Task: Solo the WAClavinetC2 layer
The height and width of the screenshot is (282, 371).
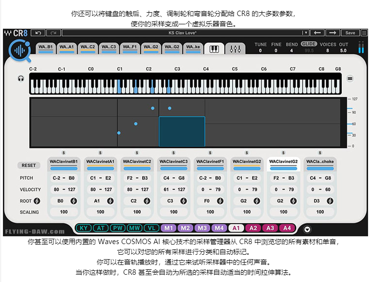Action: point(137,153)
